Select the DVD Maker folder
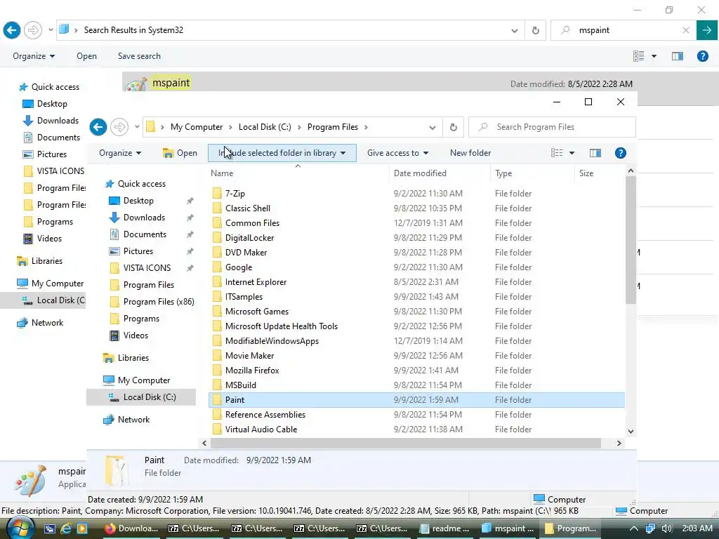Image resolution: width=719 pixels, height=539 pixels. [x=246, y=253]
